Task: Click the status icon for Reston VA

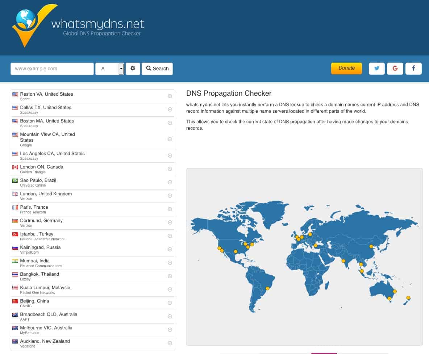Action: coord(170,96)
